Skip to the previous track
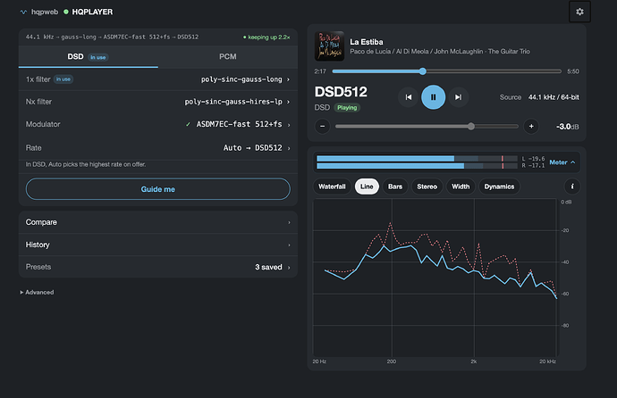 (409, 97)
